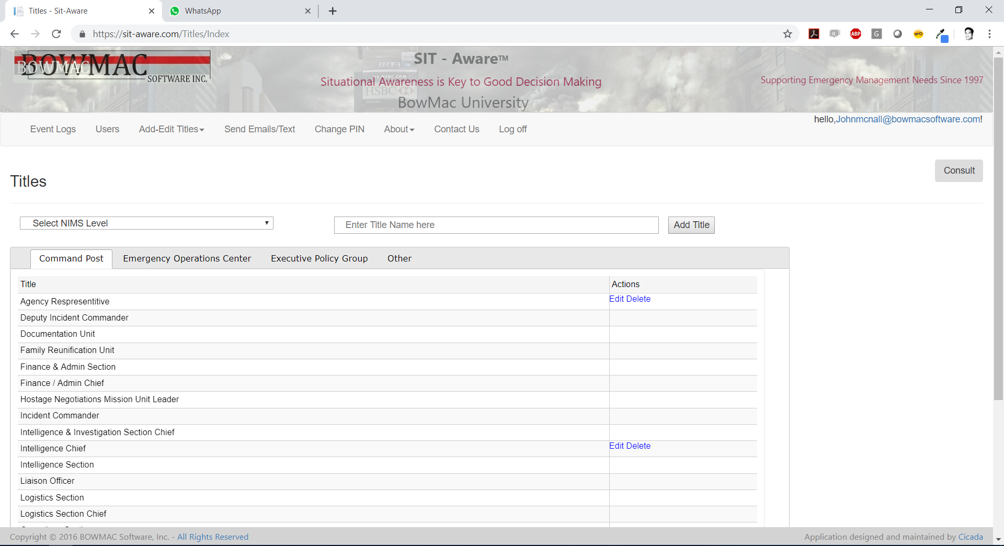Open the Select NIMS Level dropdown
The height and width of the screenshot is (546, 1004).
click(x=146, y=223)
